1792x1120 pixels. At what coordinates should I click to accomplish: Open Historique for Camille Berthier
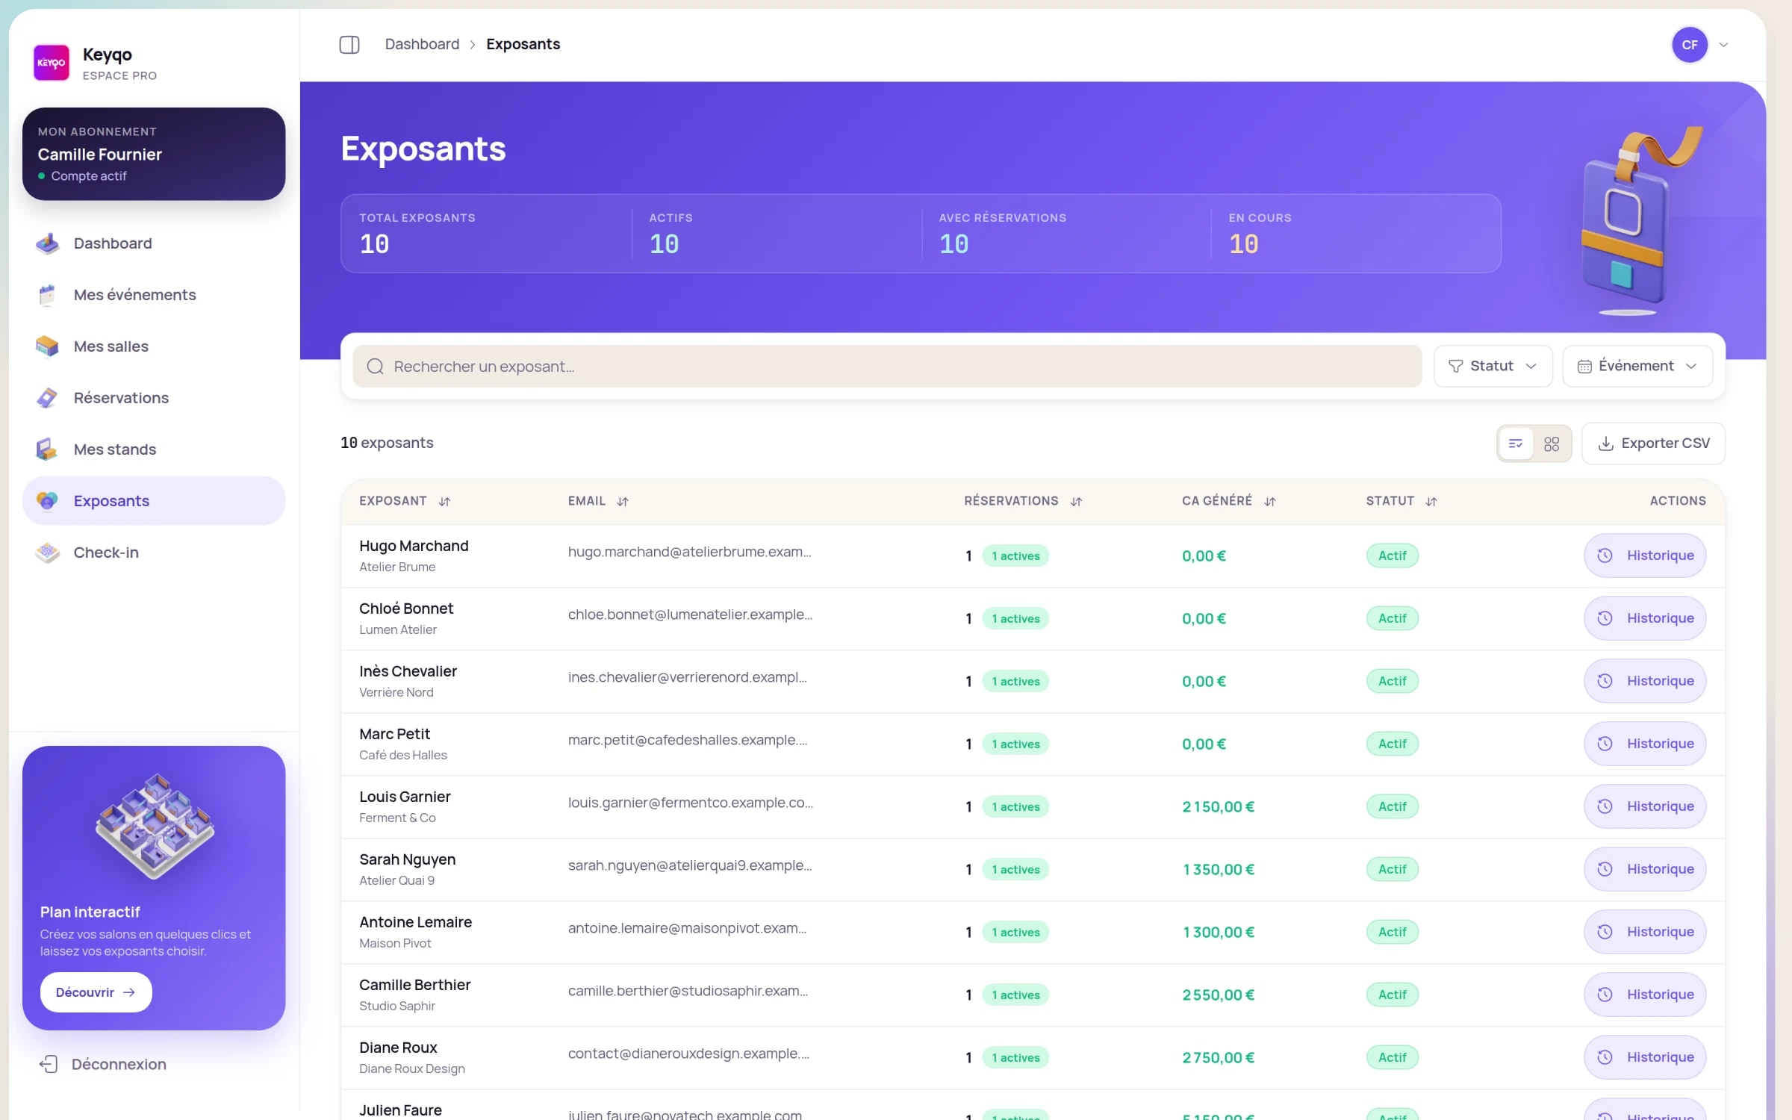click(1645, 995)
